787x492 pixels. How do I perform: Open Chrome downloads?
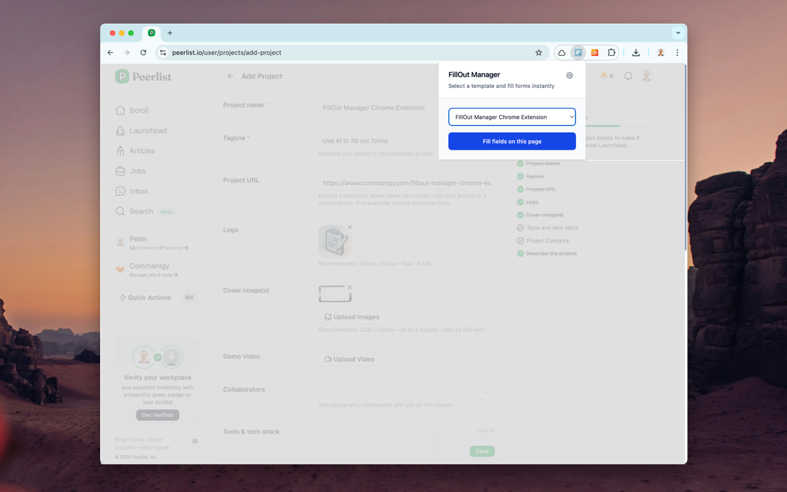[x=636, y=53]
